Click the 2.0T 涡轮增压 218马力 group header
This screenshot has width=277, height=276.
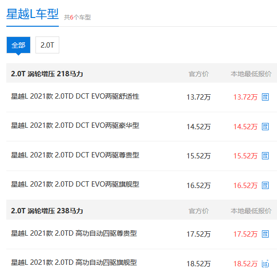(47, 74)
